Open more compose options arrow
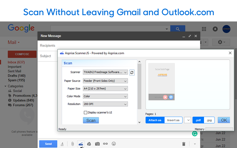Screen dimensions: 237x148 coord(195,144)
